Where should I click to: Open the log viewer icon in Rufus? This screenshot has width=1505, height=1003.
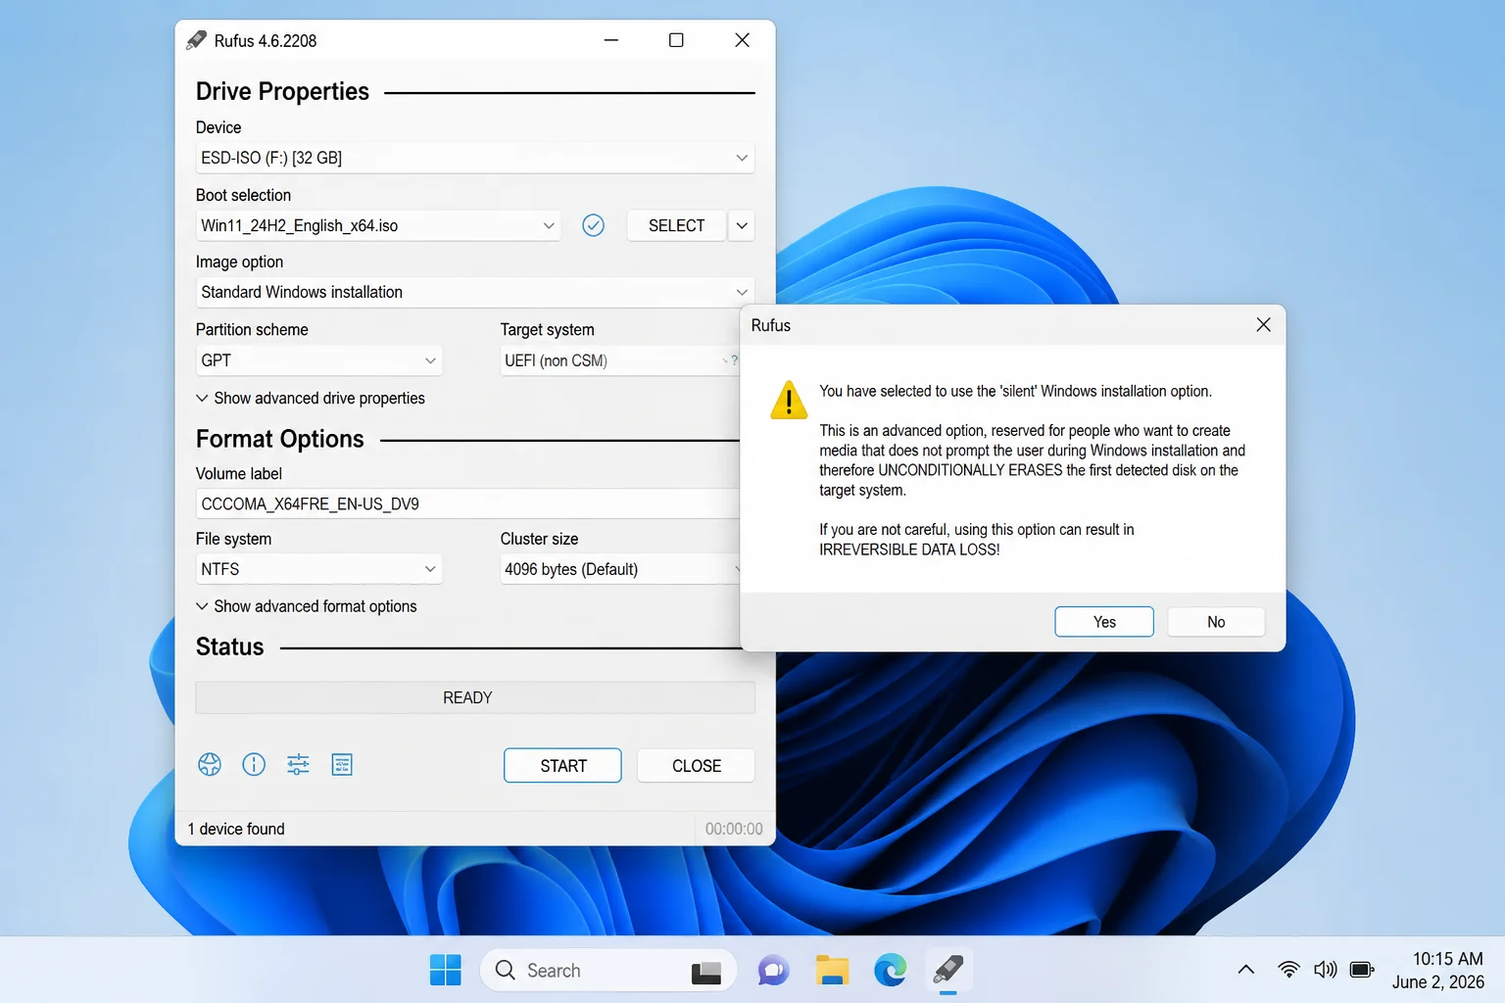click(342, 765)
